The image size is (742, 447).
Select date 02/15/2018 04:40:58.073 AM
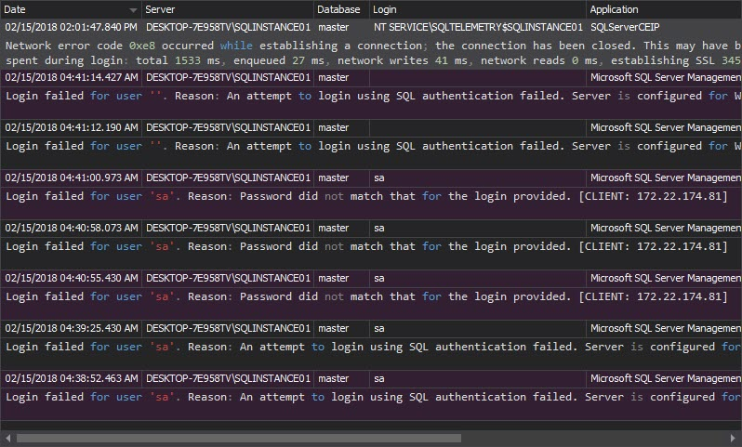(x=72, y=228)
